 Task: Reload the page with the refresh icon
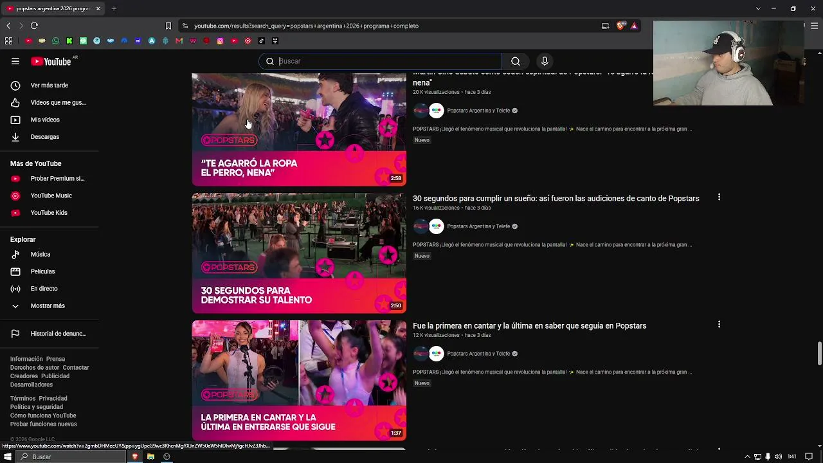(x=34, y=26)
